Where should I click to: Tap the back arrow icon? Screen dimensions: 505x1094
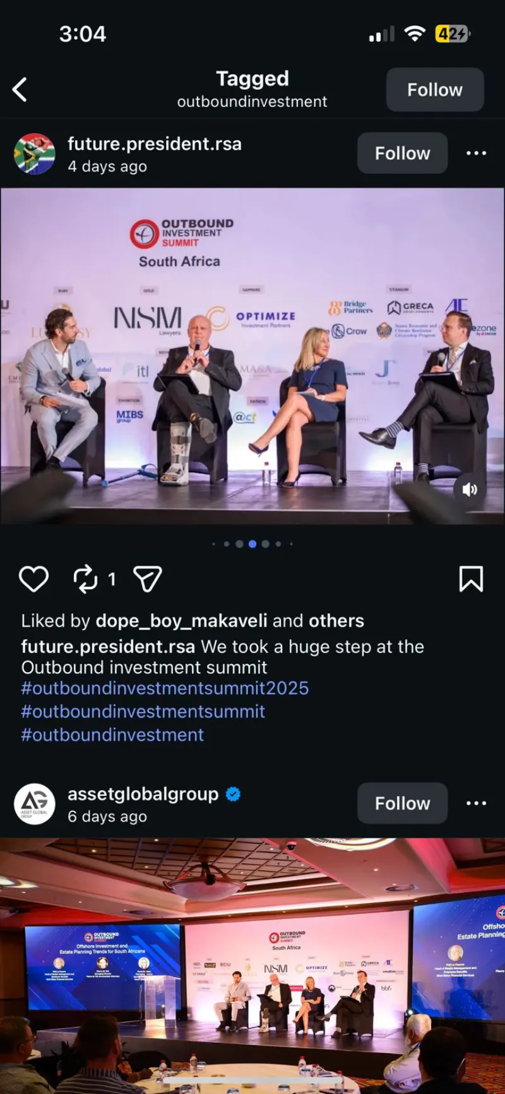20,90
